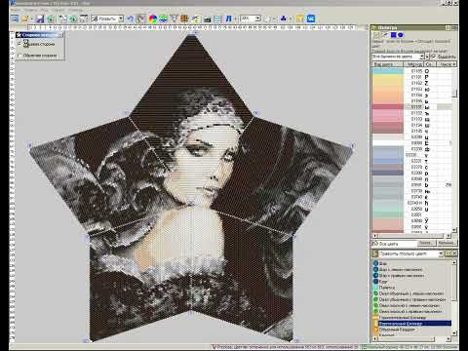Open the color wheel tool
Viewport: 468px width, 351px height.
pos(152,19)
